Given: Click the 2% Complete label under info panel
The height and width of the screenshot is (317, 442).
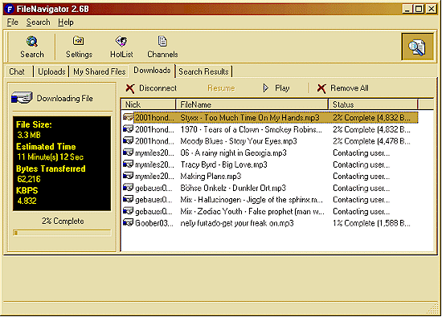Looking at the screenshot, I should 63,221.
